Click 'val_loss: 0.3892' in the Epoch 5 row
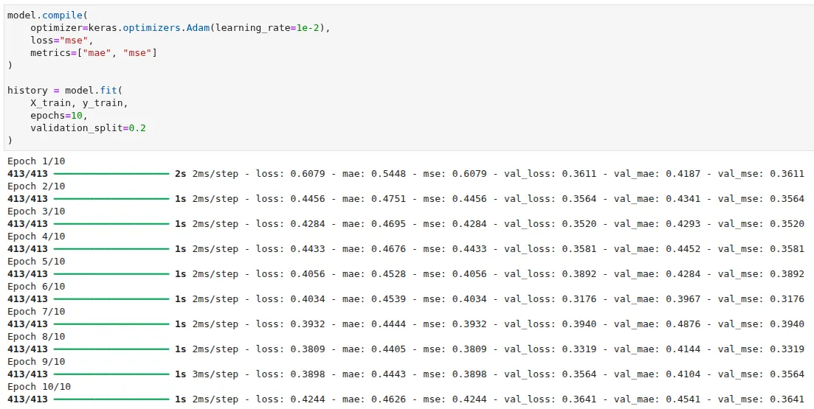Screen dimensions: 814x409 point(551,273)
